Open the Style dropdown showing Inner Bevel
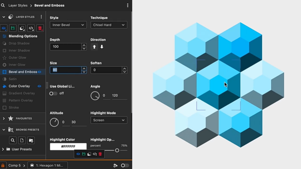The image size is (301, 169). 68,25
